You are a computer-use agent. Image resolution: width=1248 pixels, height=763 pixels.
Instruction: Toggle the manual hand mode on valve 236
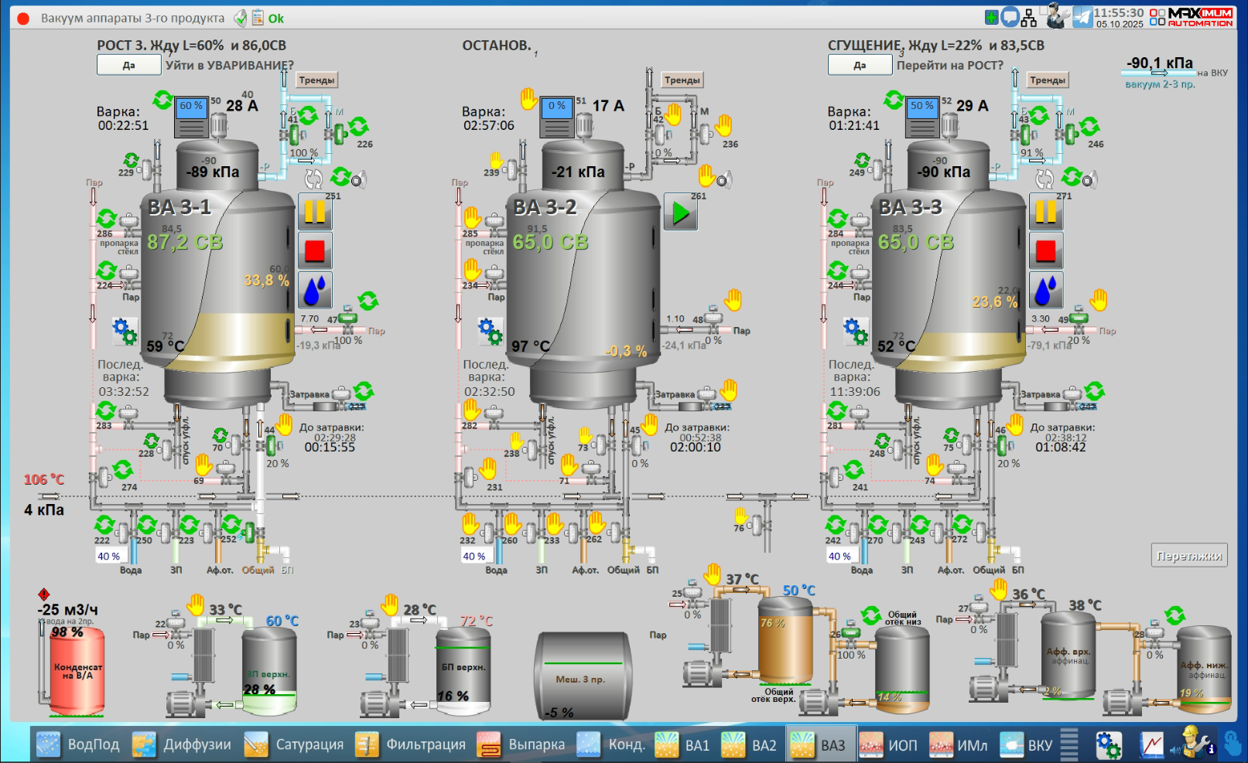click(x=723, y=124)
